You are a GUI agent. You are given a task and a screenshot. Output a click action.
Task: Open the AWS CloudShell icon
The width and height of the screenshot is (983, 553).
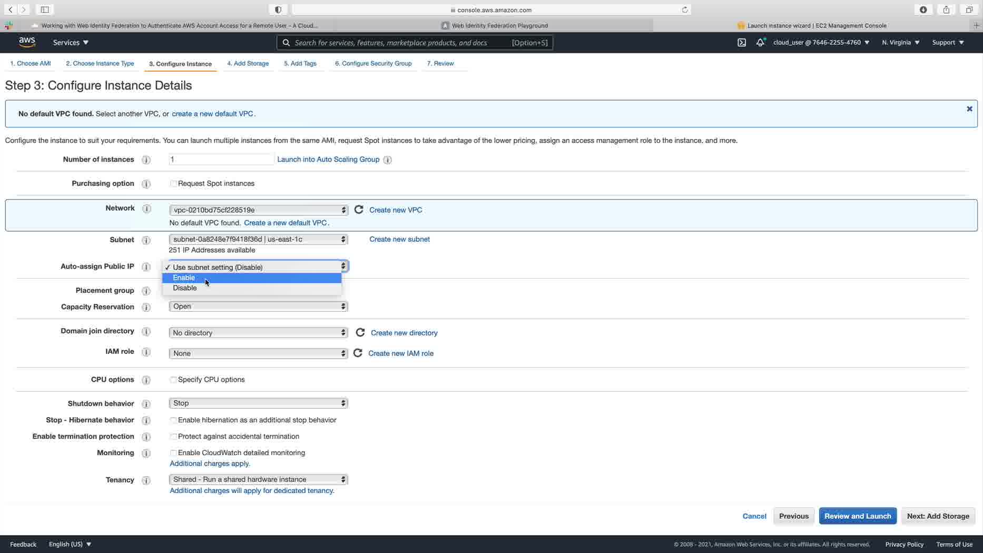click(742, 43)
